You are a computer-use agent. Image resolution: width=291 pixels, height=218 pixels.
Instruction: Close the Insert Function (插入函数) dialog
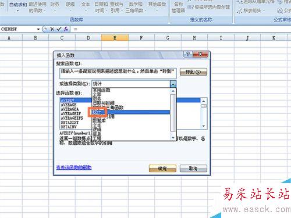pyautogui.click(x=200, y=54)
